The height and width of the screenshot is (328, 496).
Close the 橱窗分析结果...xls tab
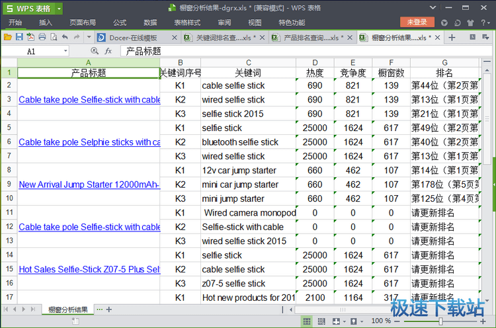438,37
